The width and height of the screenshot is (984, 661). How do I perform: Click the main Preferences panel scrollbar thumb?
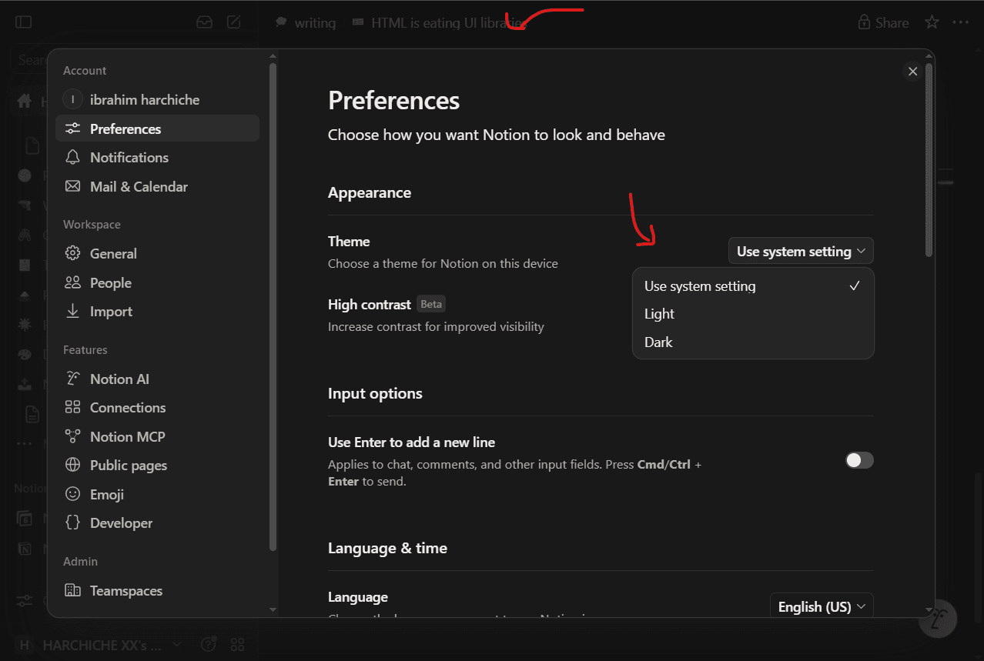point(929,160)
